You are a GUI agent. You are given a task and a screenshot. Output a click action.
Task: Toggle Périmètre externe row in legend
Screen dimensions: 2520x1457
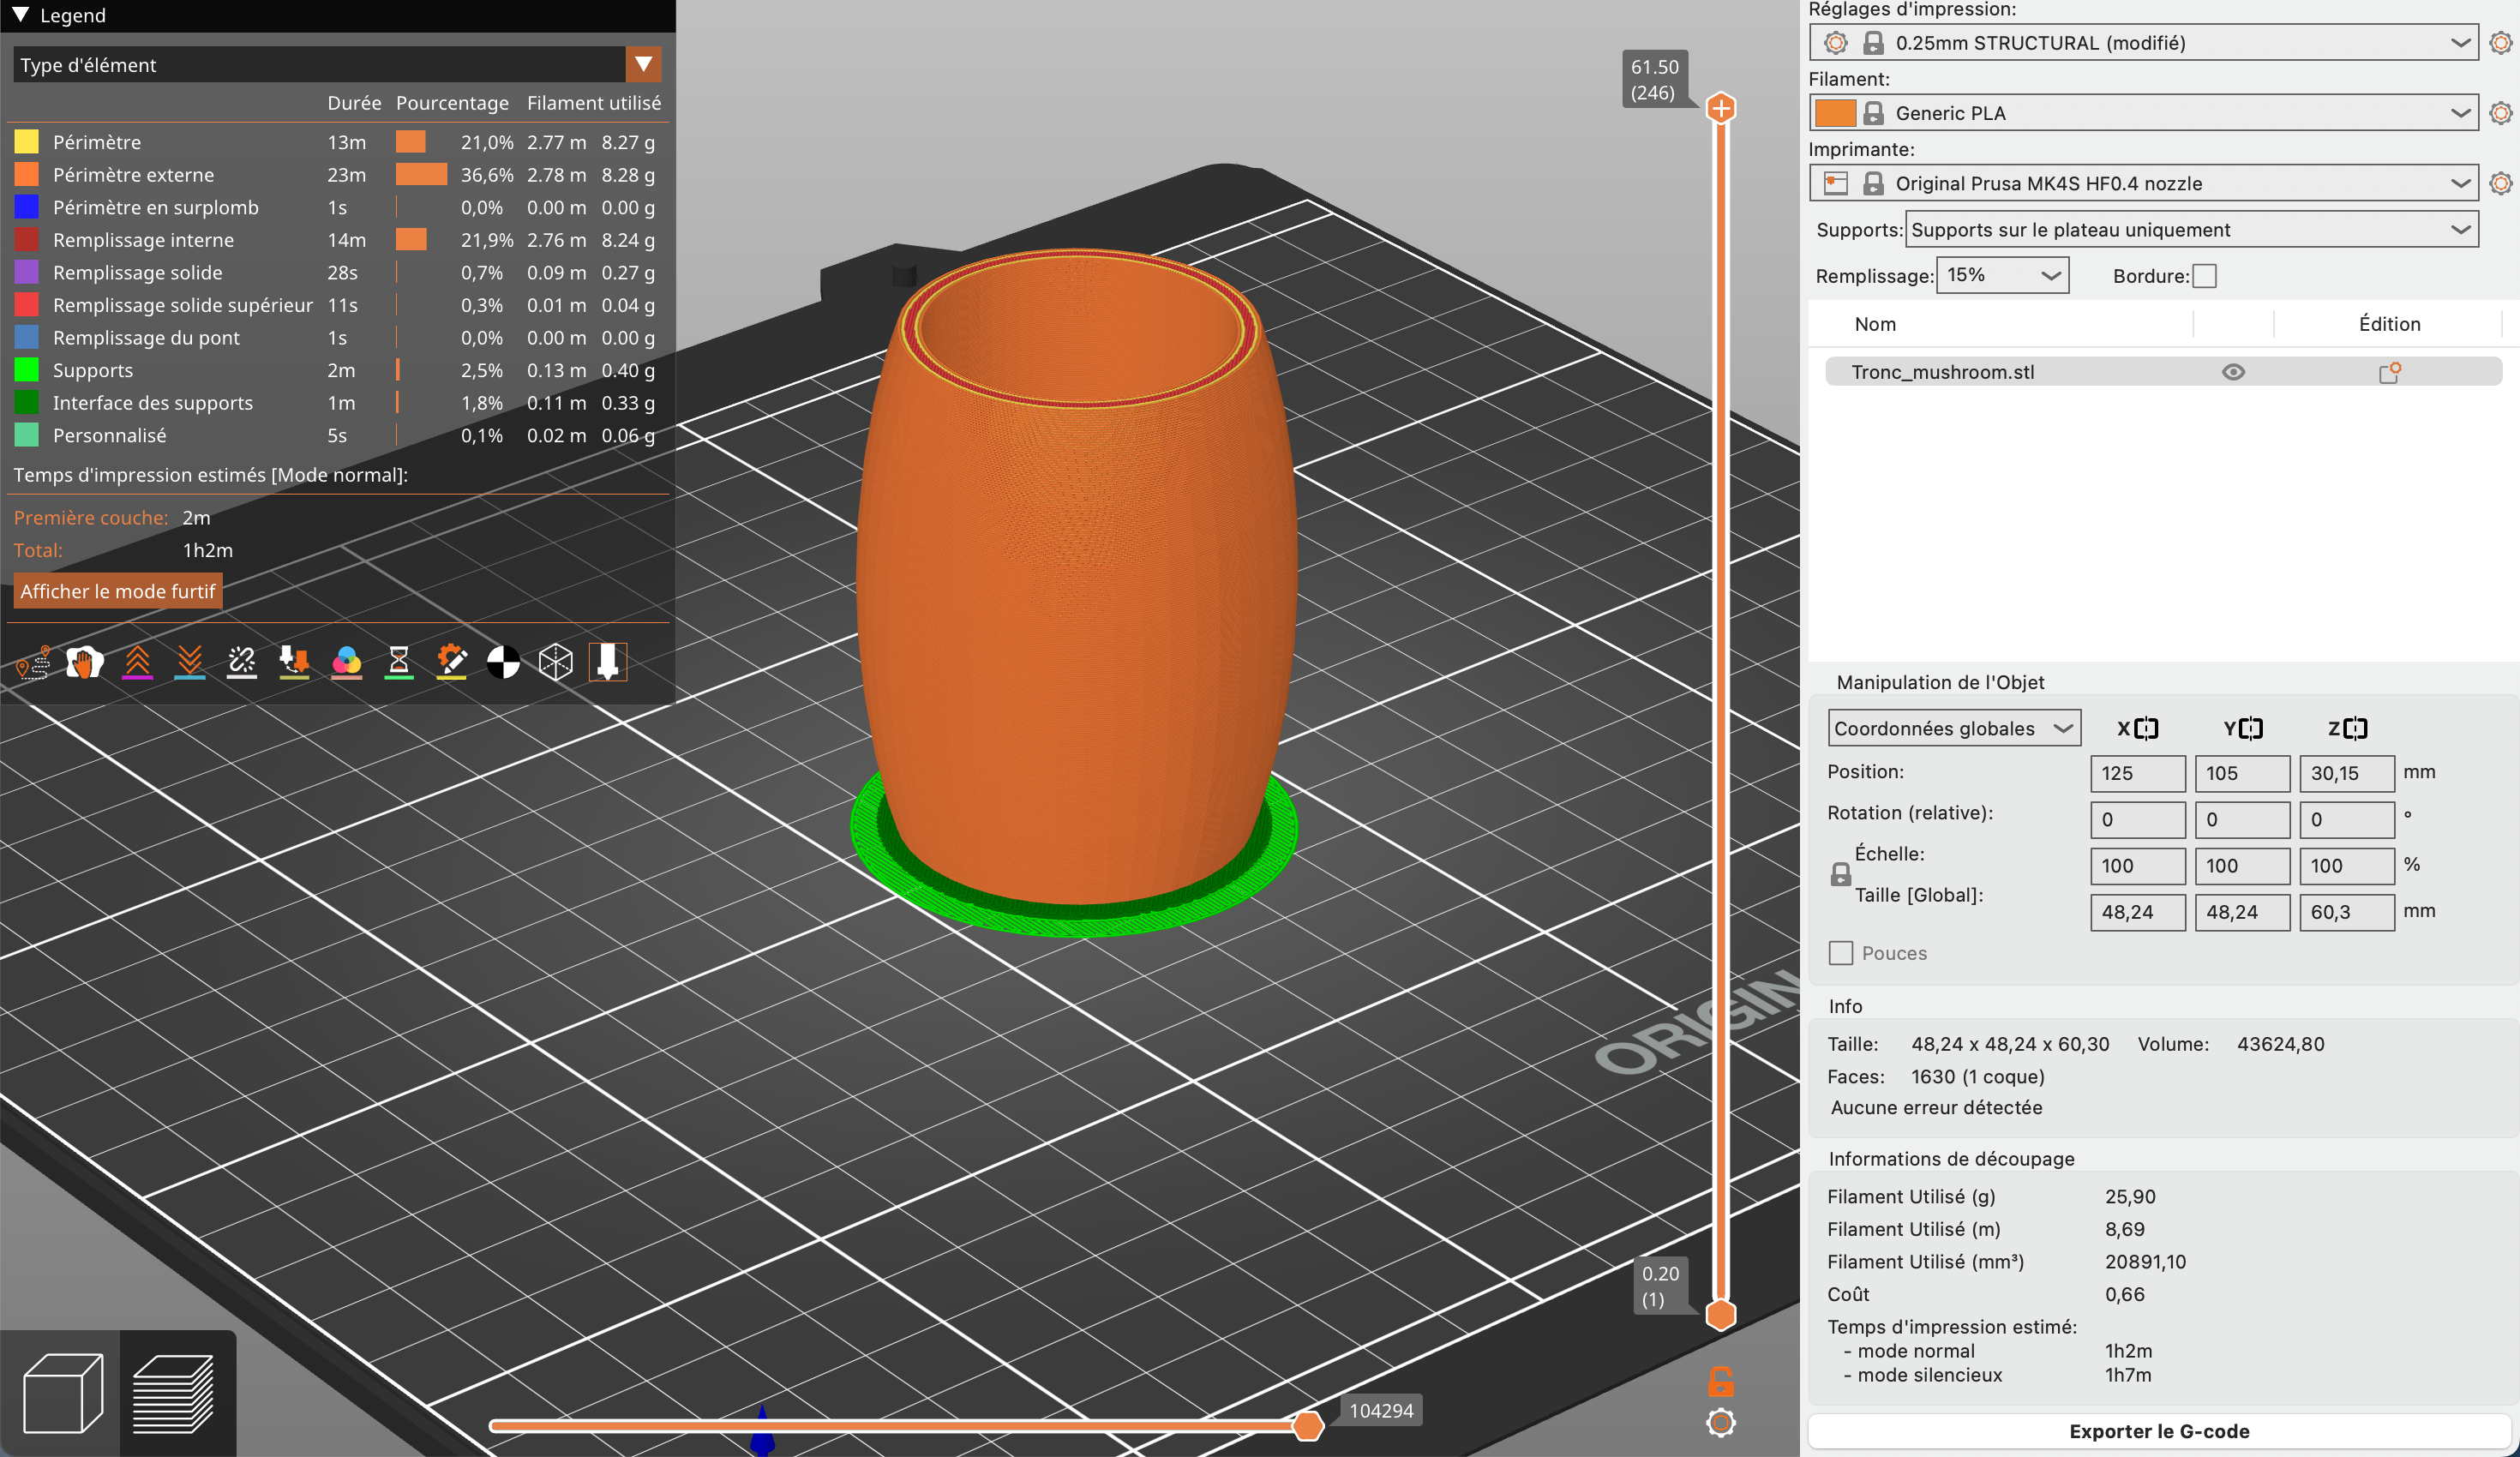click(x=335, y=175)
